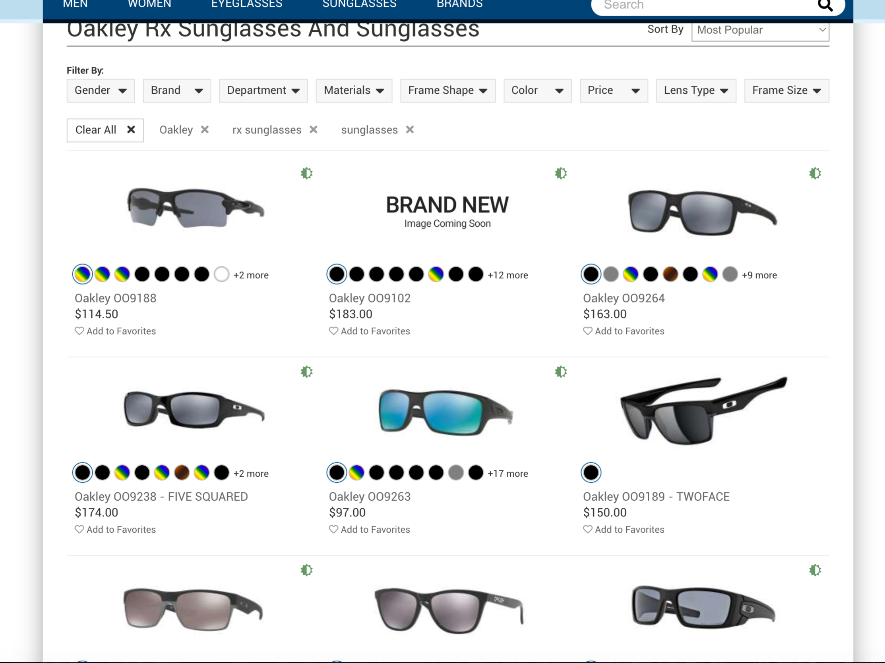The height and width of the screenshot is (663, 885).
Task: Click heart icon for Oakley OO9264
Action: 588,331
